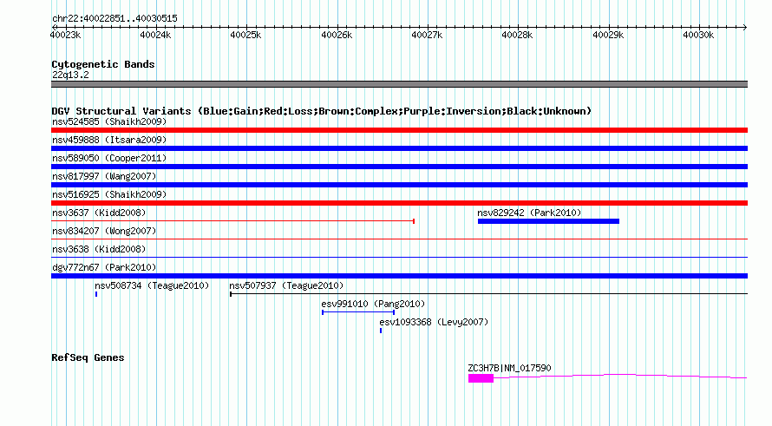Click the red loss bar of nsv524585

399,130
